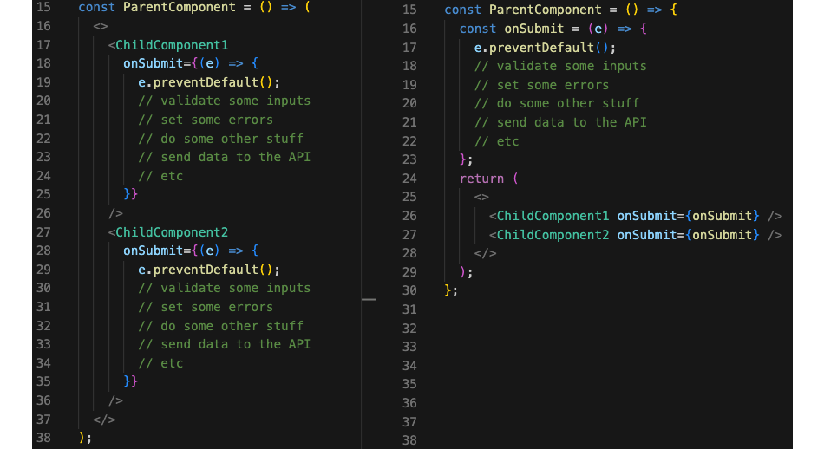The image size is (824, 449).
Task: Click '// validate some inputs' comment on left line 20
Action: point(225,101)
